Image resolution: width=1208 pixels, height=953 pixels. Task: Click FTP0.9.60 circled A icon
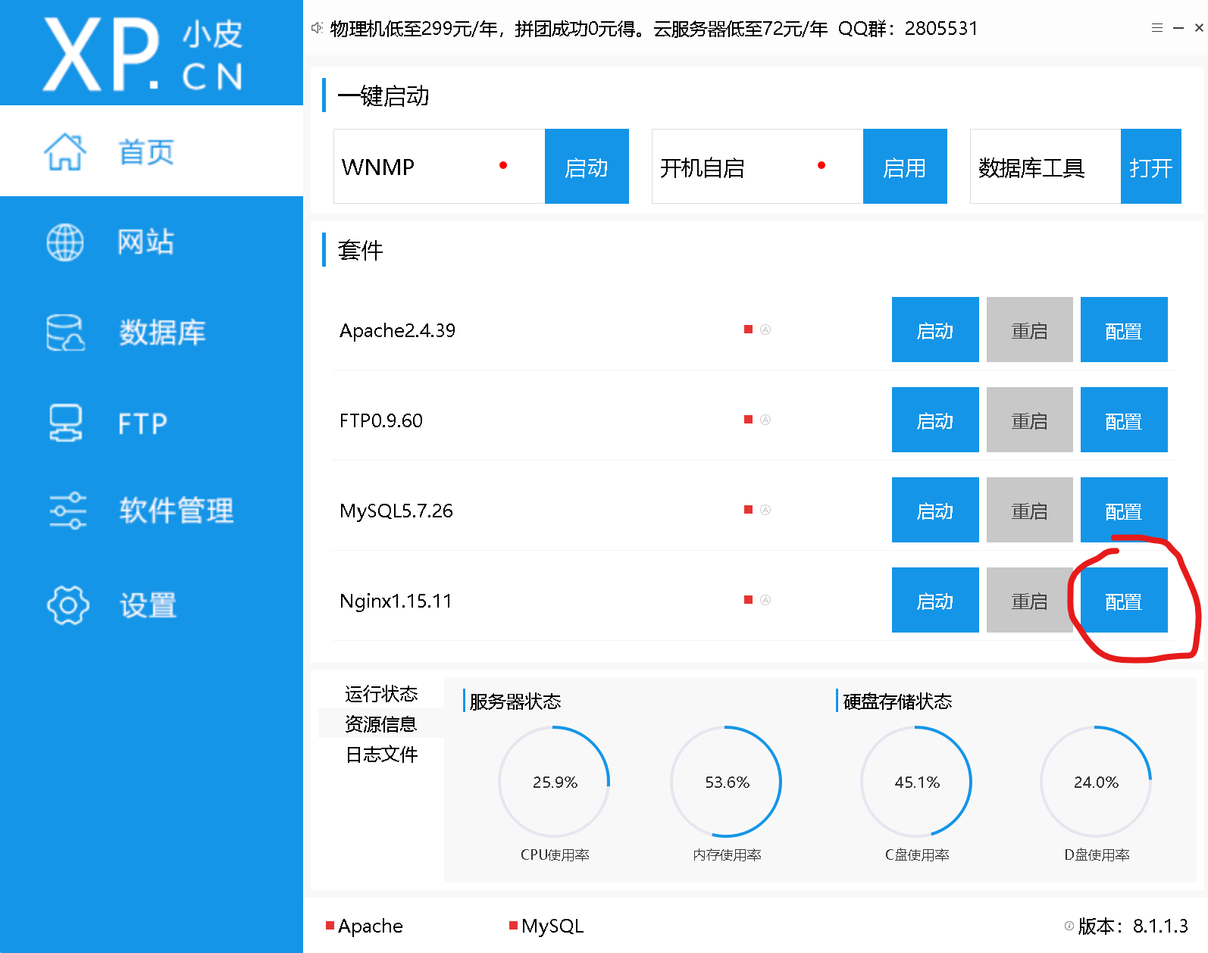(765, 420)
